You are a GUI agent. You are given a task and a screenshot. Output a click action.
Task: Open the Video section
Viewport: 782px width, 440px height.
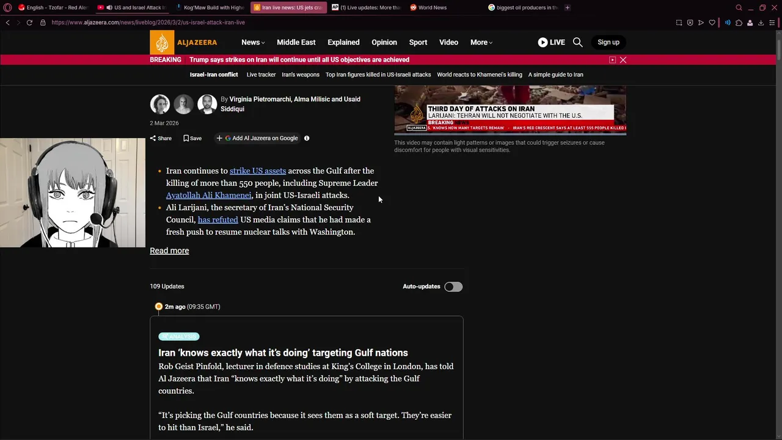point(448,42)
